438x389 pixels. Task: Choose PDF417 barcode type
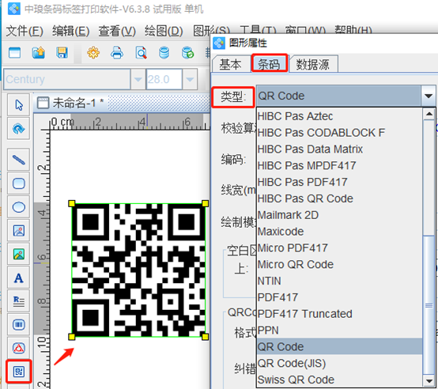click(x=339, y=297)
